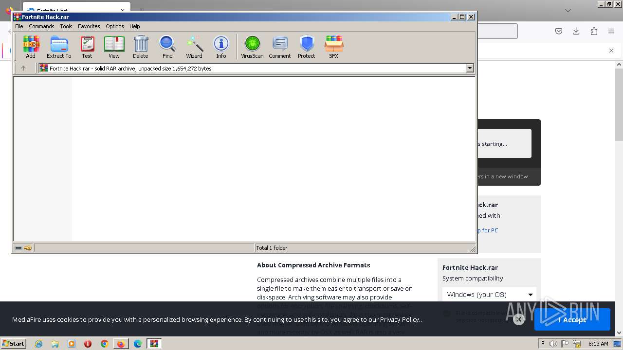Open the Windows Start menu
Viewport: 623px width, 350px height.
point(13,343)
